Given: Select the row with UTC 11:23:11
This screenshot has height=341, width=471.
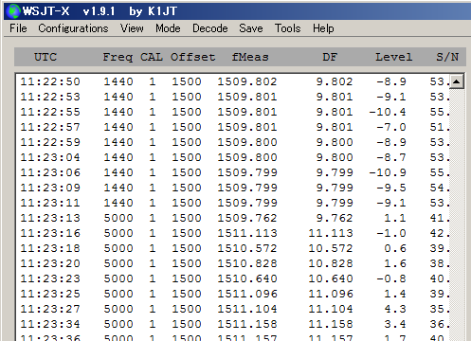Looking at the screenshot, I should coord(234,203).
